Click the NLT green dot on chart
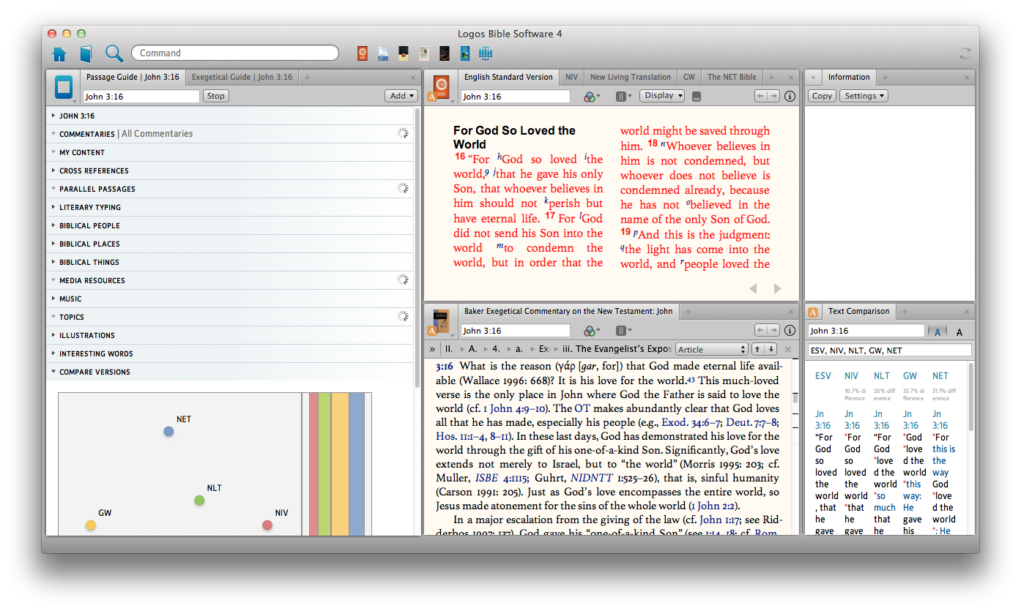The image size is (1021, 611). tap(199, 501)
